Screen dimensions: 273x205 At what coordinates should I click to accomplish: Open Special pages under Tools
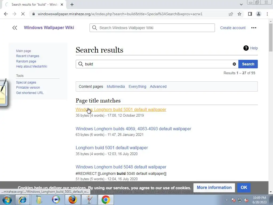click(x=26, y=82)
